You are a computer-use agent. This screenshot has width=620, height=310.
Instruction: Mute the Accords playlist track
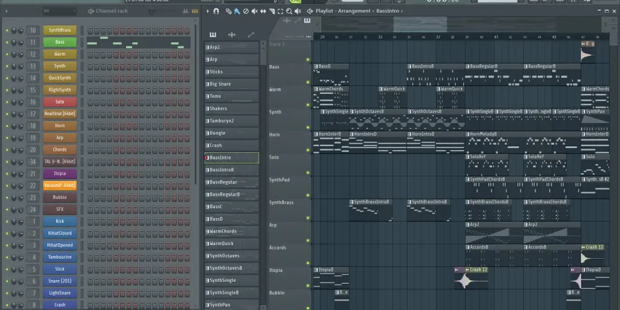pos(308,263)
